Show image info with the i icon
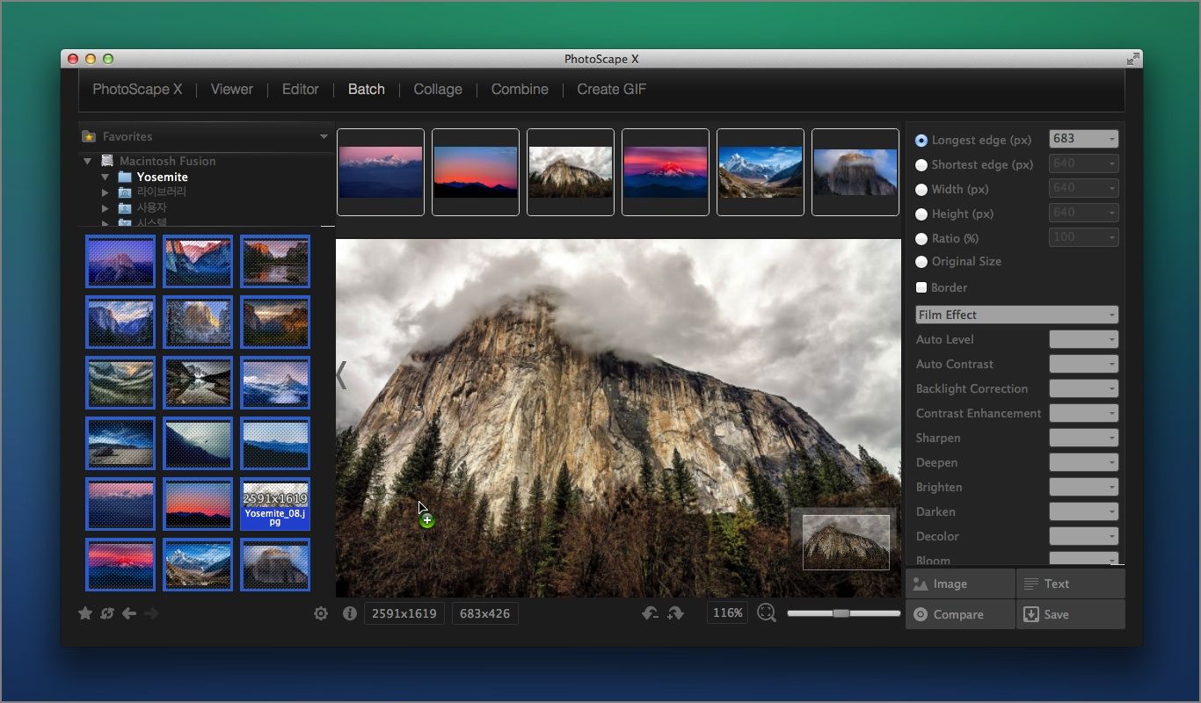1201x703 pixels. point(350,613)
